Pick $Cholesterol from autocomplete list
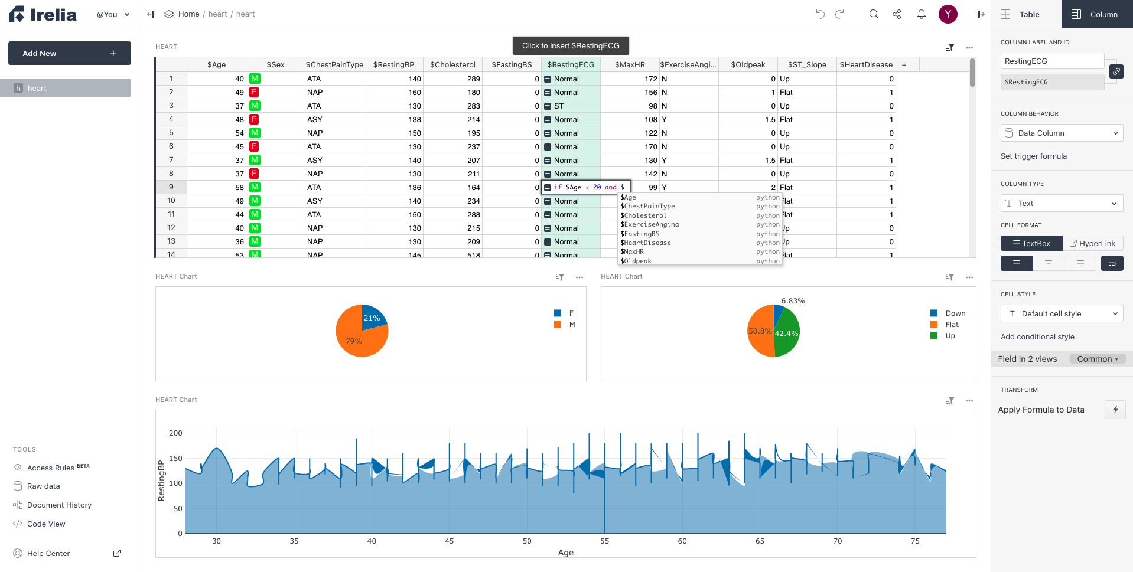1133x572 pixels. coord(700,216)
